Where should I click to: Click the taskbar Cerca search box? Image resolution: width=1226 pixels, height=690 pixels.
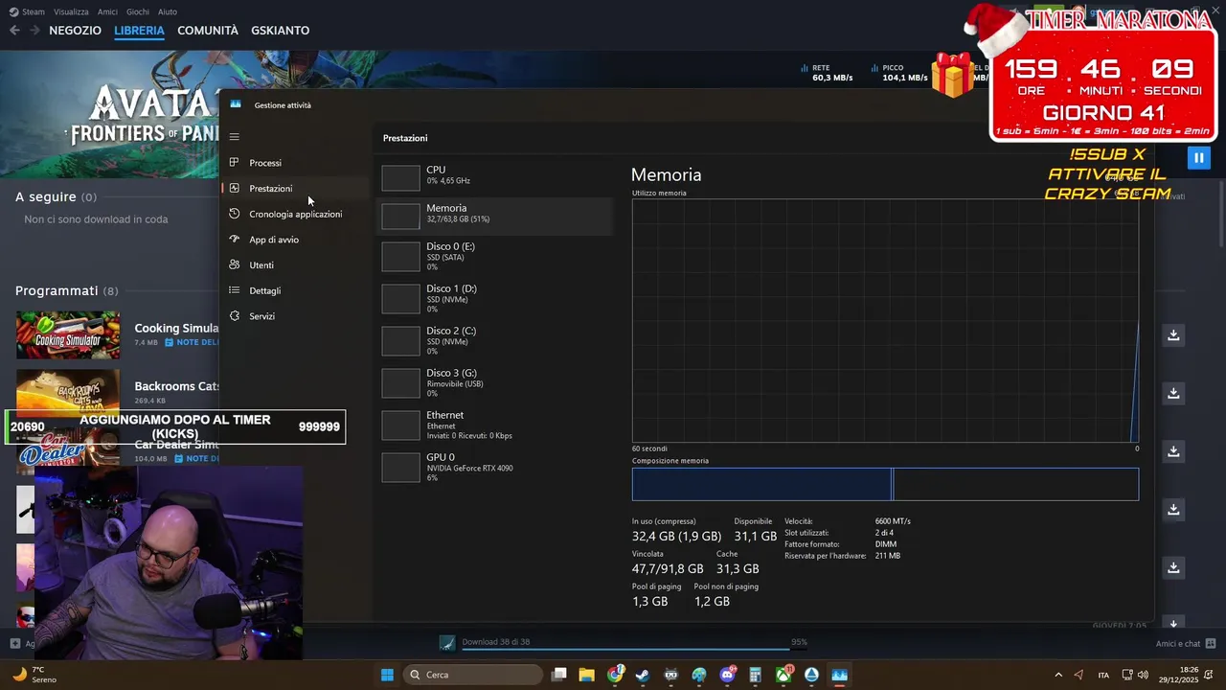[x=473, y=675]
